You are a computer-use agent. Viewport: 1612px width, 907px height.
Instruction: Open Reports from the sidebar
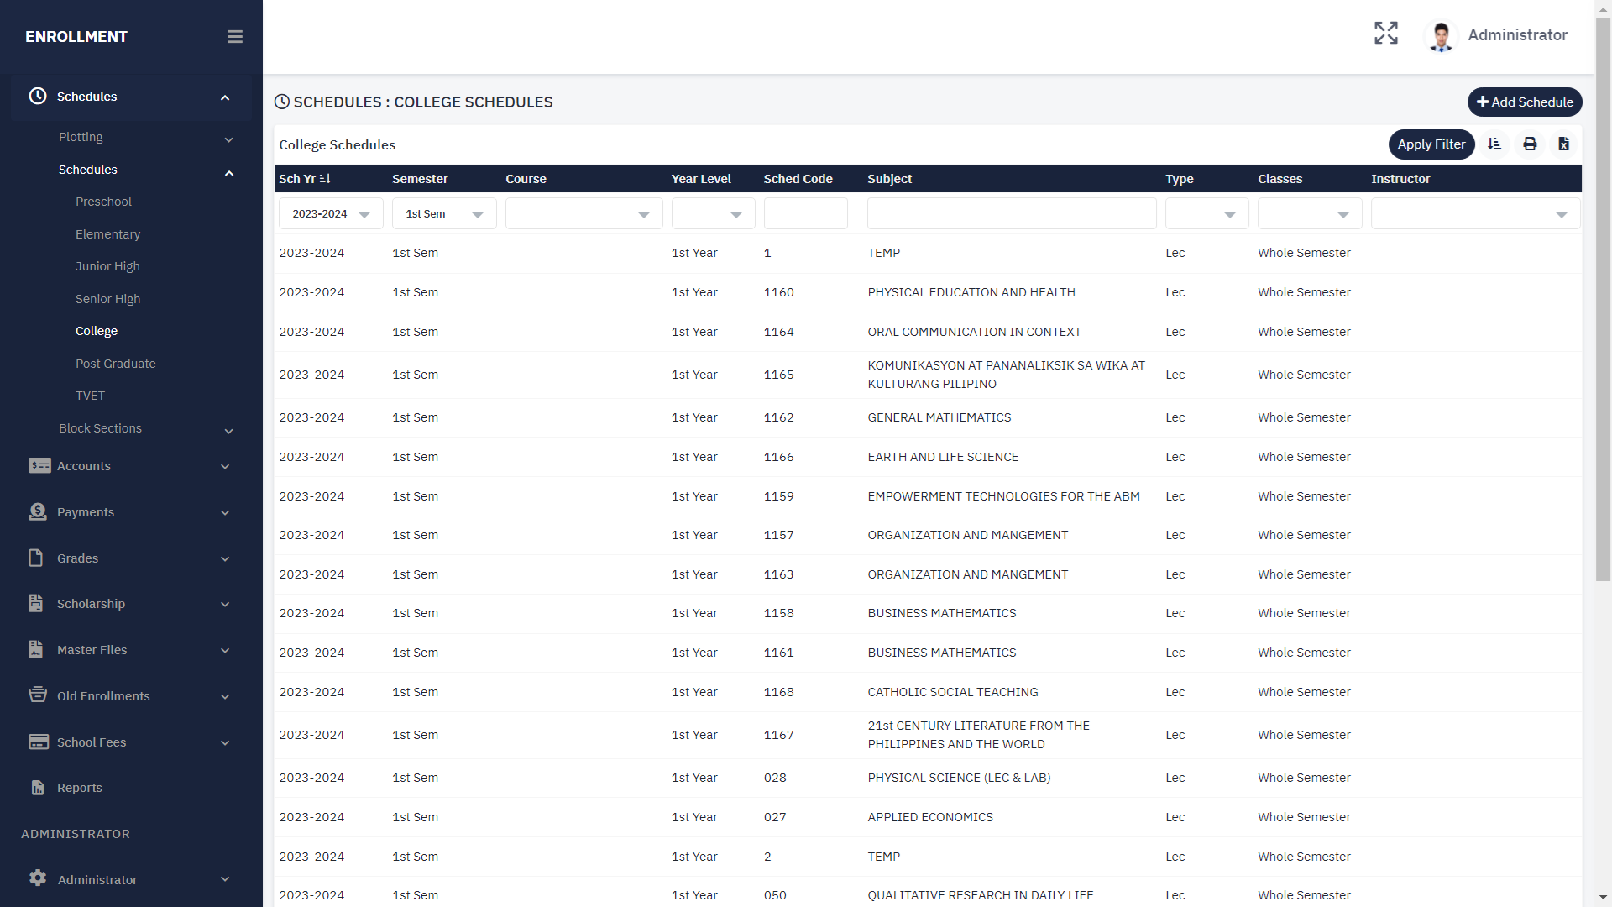(x=79, y=788)
